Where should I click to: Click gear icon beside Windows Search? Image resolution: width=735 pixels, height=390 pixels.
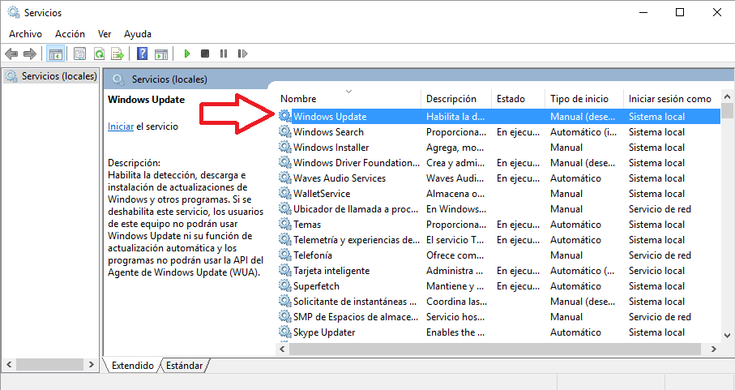coord(285,131)
